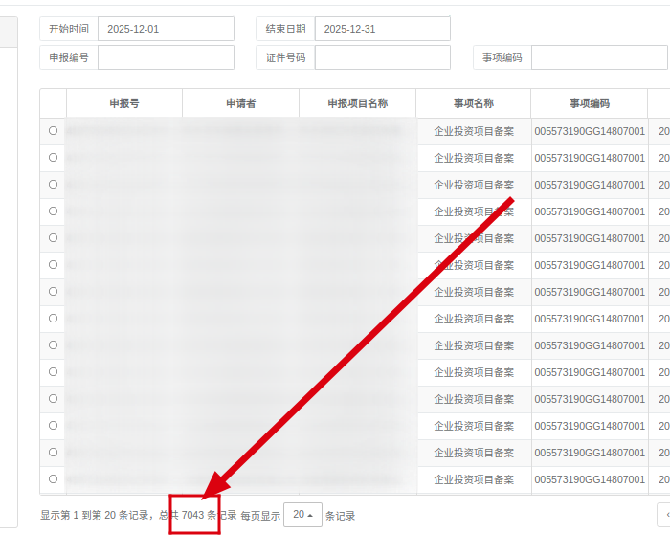Click the 申报项目名称 column header
The width and height of the screenshot is (670, 555).
[357, 103]
